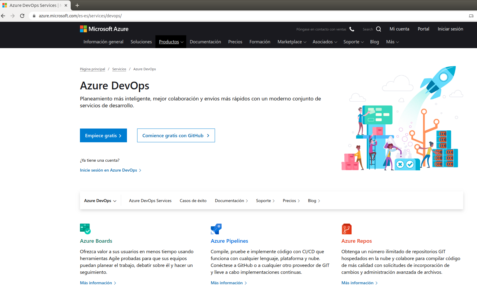
Task: Click Comience gratis con GitHub button
Action: click(x=176, y=135)
